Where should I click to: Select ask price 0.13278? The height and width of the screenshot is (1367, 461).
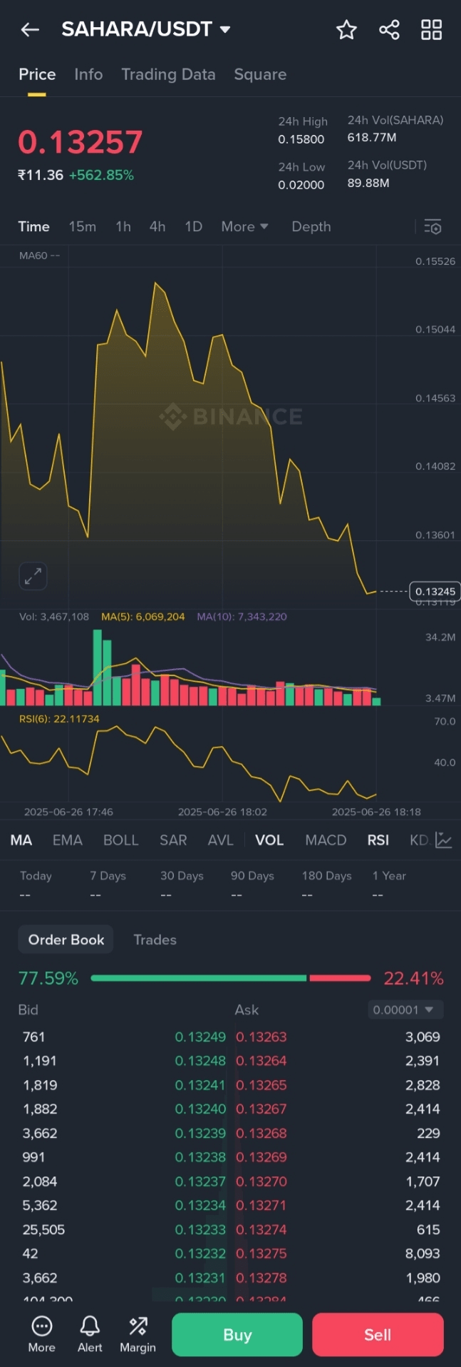261,1278
